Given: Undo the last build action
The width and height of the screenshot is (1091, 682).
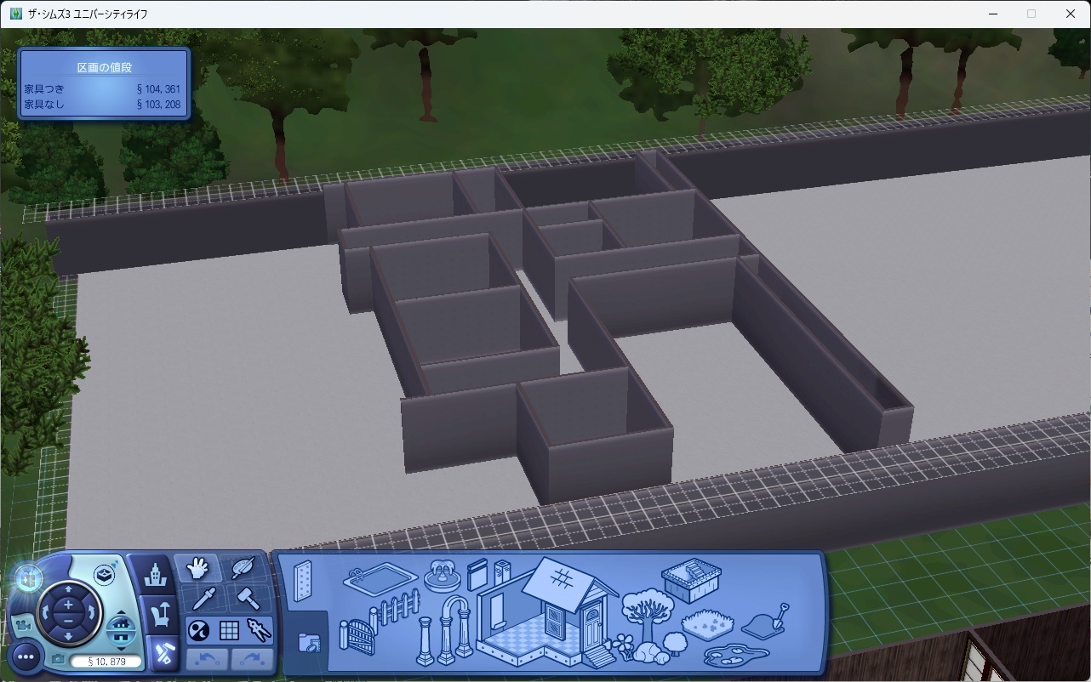Looking at the screenshot, I should click(207, 659).
